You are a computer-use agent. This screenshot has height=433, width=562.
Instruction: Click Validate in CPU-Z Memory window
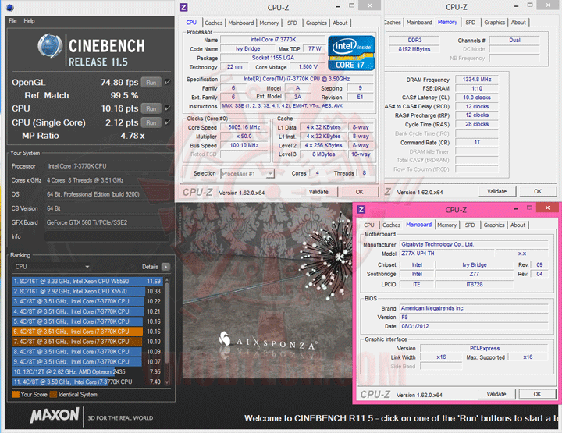coord(496,192)
